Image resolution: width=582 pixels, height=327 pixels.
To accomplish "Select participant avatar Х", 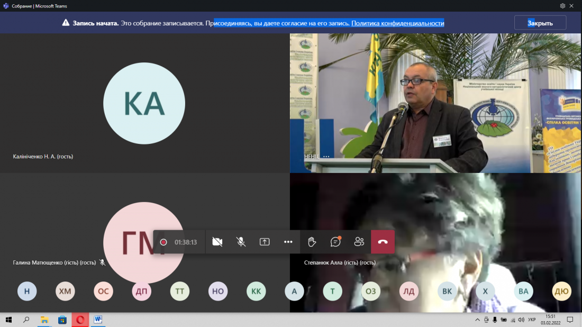I will pos(485,292).
